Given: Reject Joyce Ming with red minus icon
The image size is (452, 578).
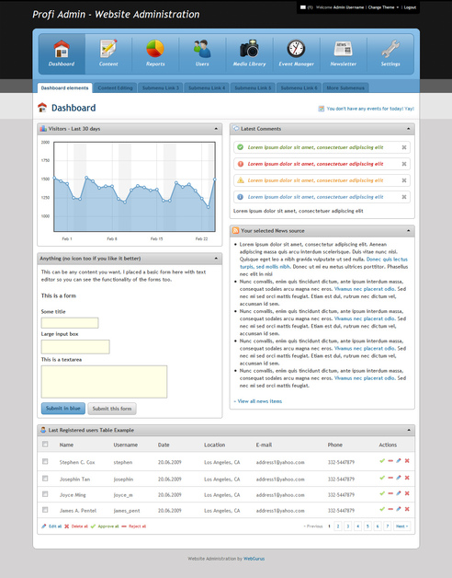Looking at the screenshot, I should click(390, 493).
